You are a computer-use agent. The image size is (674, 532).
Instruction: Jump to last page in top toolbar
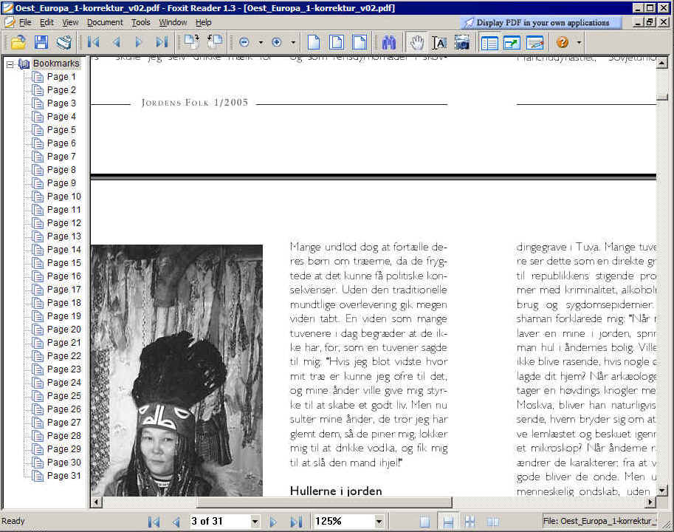coord(162,42)
